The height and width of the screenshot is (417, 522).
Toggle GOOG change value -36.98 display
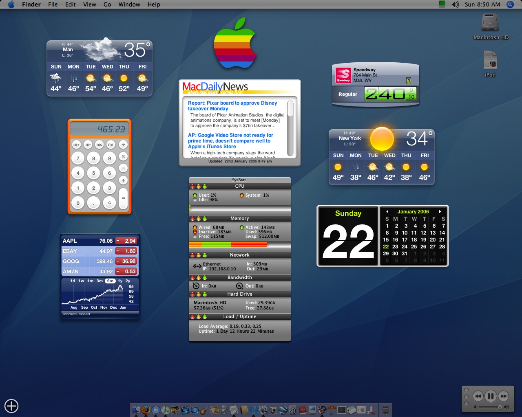pos(126,261)
